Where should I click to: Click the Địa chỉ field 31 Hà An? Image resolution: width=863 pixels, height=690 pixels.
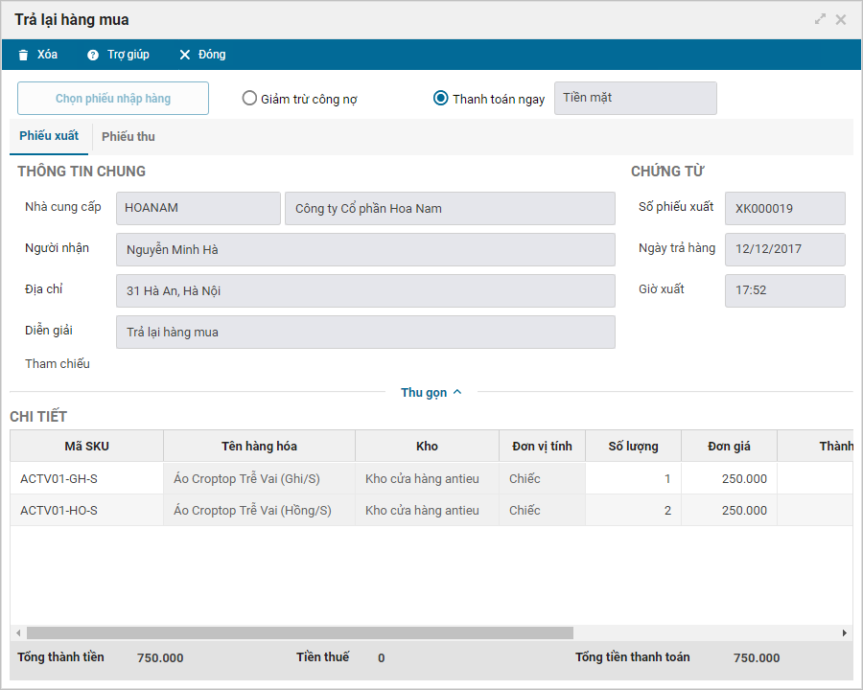[365, 290]
